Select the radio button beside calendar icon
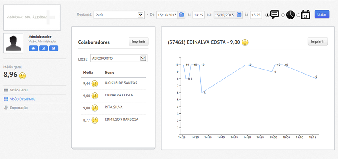338x159 pixels. [x=298, y=15]
